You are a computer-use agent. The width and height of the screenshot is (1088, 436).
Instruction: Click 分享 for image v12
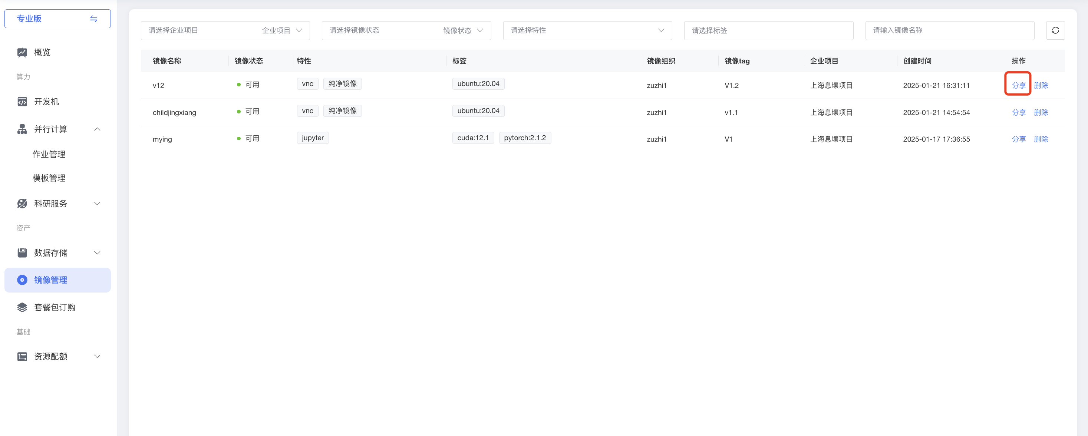1019,85
